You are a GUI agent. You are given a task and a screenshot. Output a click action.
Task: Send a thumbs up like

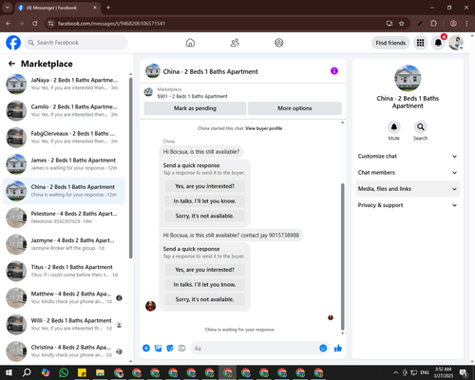pyautogui.click(x=338, y=349)
